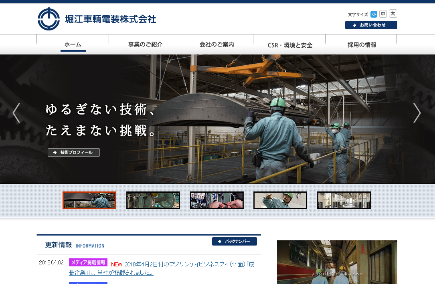Show previous slide with left arrow

(16, 113)
